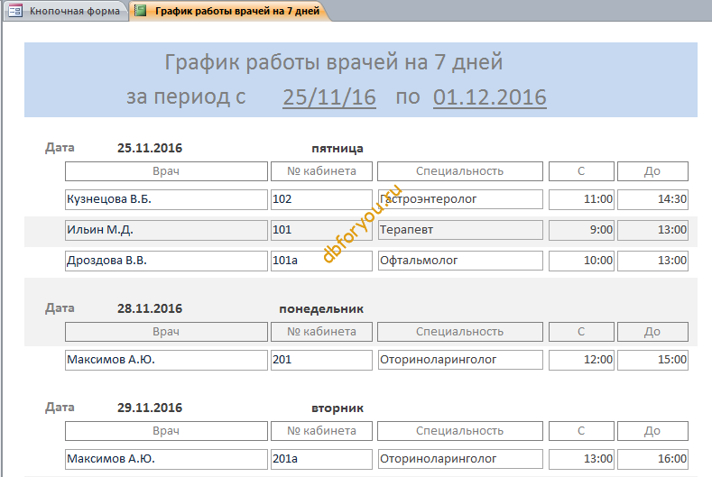Click the form icon on Кнопочная форма tab
The width and height of the screenshot is (712, 477).
tap(15, 11)
